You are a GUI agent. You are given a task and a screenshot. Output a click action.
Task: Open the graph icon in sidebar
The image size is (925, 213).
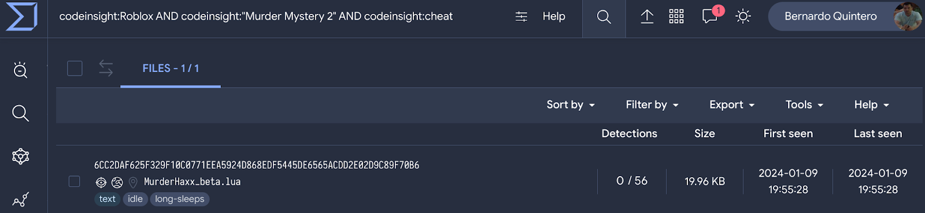click(21, 200)
